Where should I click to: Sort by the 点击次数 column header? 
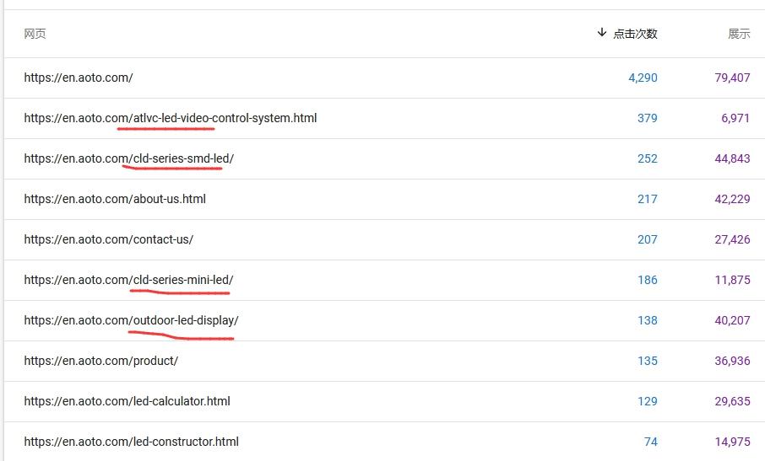click(635, 34)
